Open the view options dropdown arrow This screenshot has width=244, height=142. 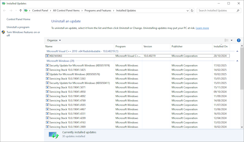pyautogui.click(x=231, y=40)
